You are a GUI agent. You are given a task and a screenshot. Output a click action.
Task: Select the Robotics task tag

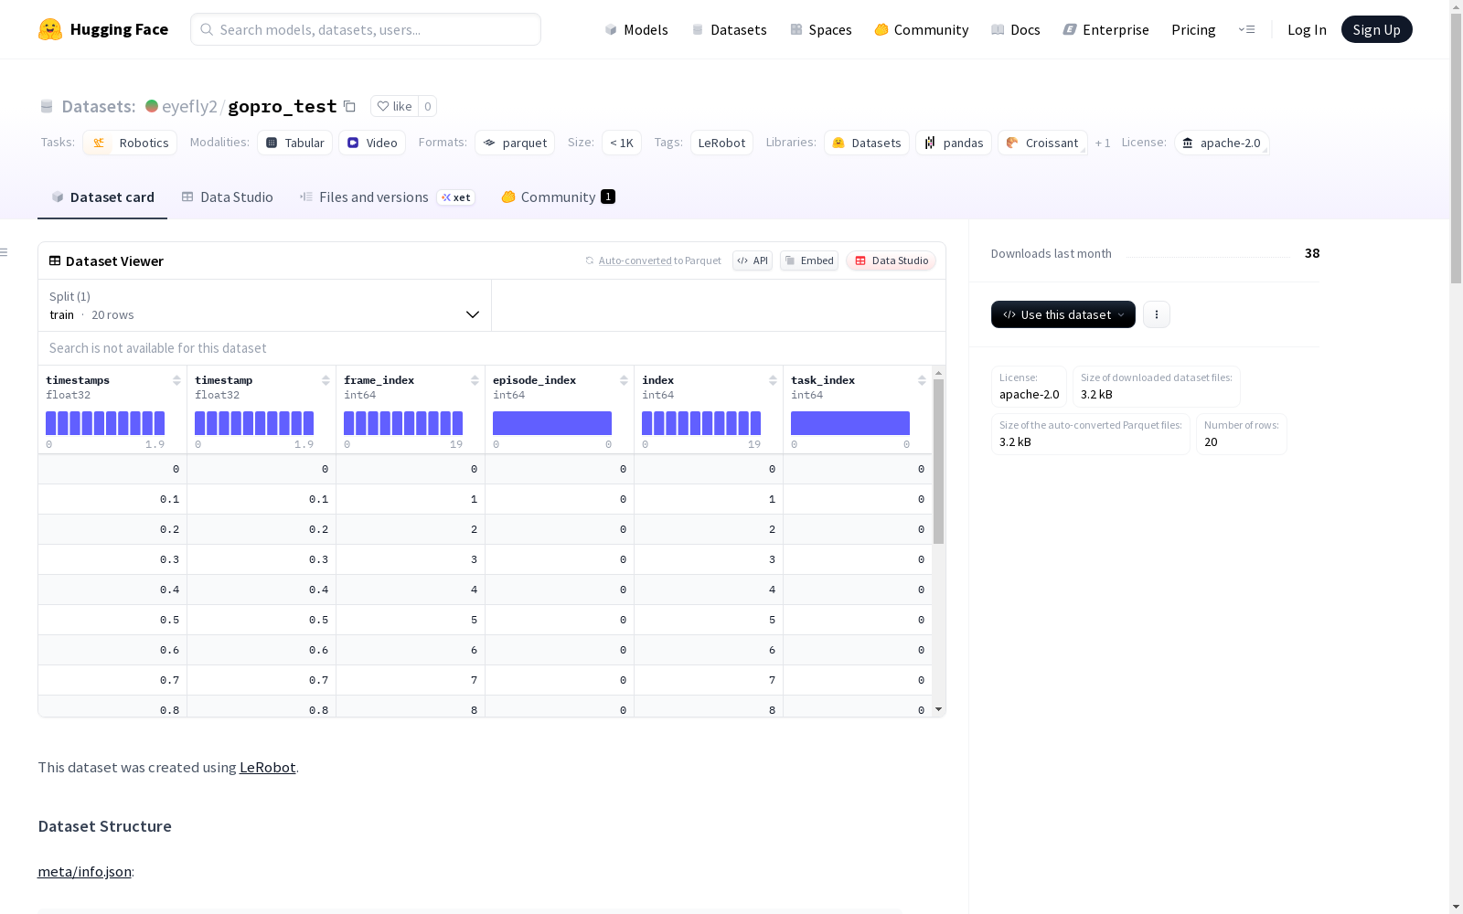coord(130,143)
